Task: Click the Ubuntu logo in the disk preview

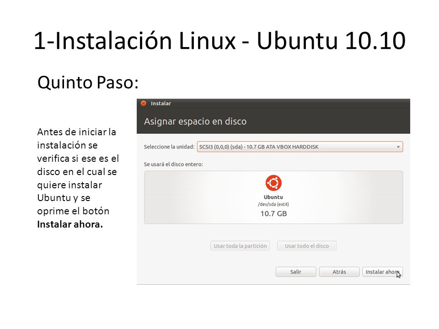Action: point(273,183)
